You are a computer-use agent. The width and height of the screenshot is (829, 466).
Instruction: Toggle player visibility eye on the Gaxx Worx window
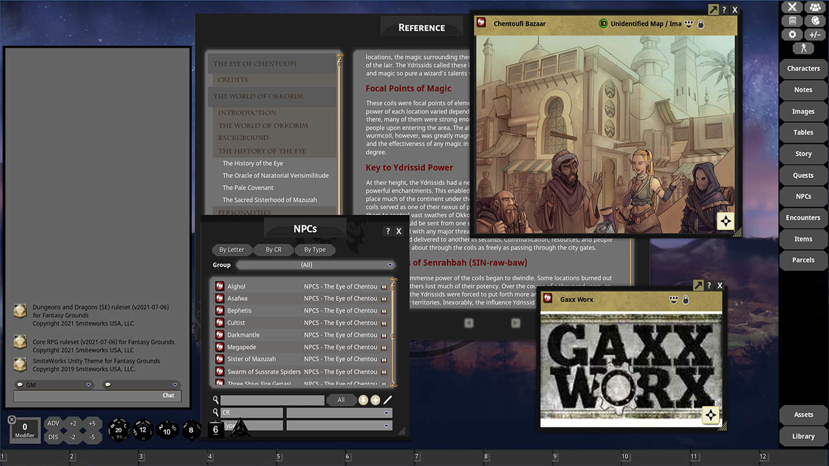674,299
